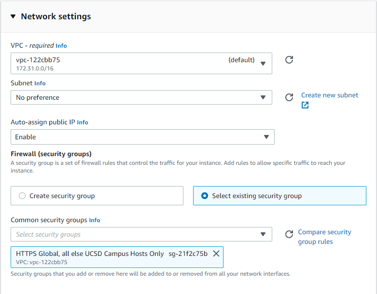Choose Select existing security group radio option

205,196
